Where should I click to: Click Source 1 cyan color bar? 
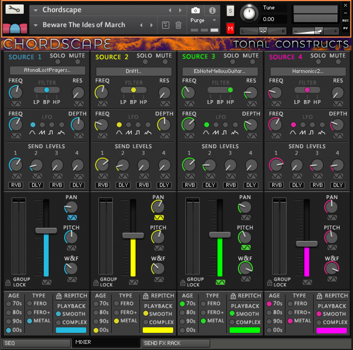coord(71,330)
